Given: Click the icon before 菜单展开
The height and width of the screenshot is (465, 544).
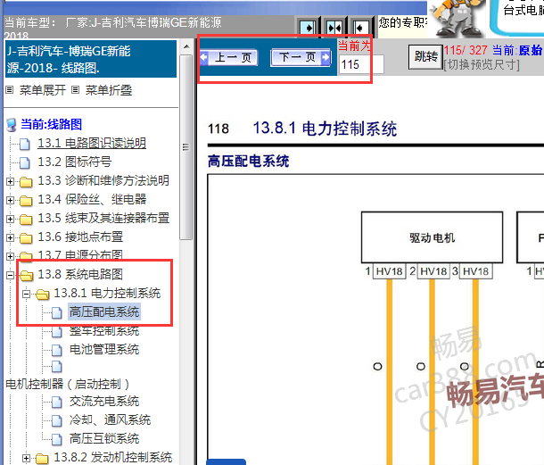Looking at the screenshot, I should (x=10, y=90).
